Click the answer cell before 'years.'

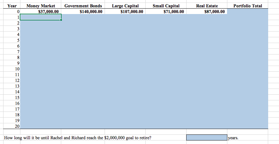click(x=207, y=137)
